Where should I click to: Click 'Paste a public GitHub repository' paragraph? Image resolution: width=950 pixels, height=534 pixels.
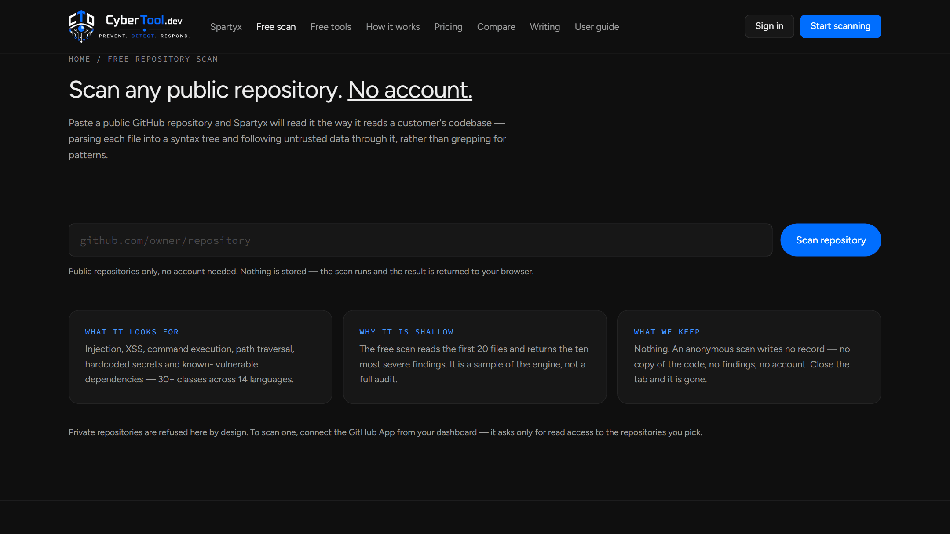pyautogui.click(x=287, y=139)
